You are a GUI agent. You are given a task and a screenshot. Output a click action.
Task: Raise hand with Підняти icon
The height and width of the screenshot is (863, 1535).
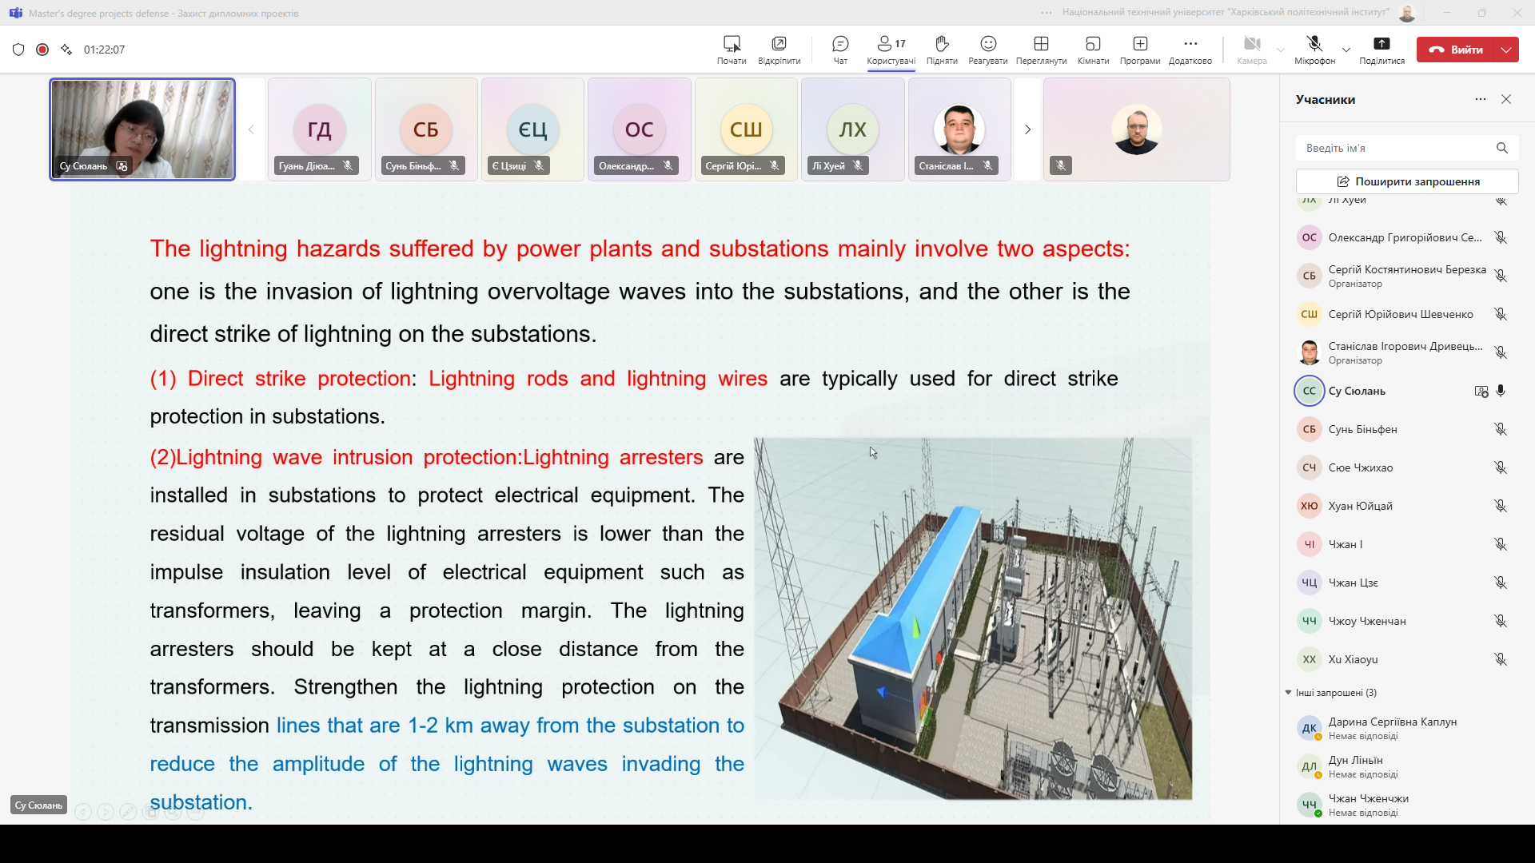[x=942, y=50]
